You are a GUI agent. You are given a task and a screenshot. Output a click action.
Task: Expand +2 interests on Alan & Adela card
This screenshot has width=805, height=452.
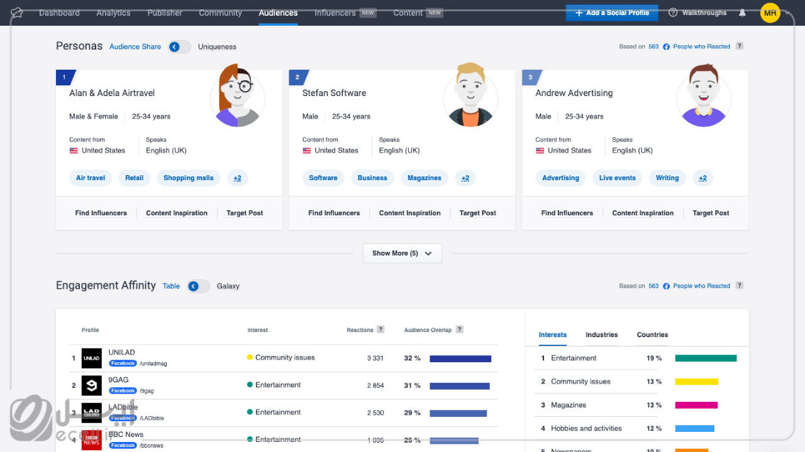(237, 178)
